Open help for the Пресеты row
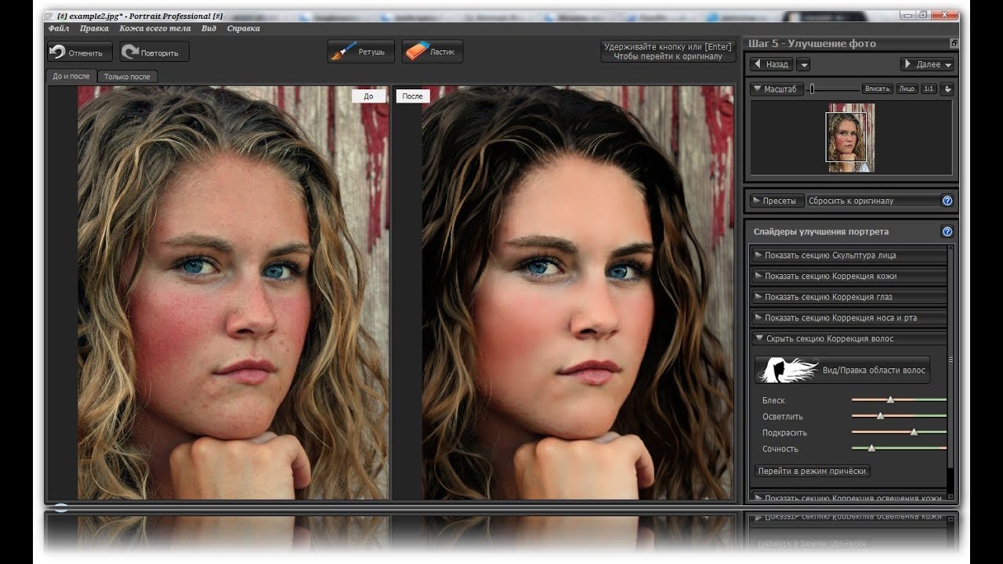 click(947, 201)
